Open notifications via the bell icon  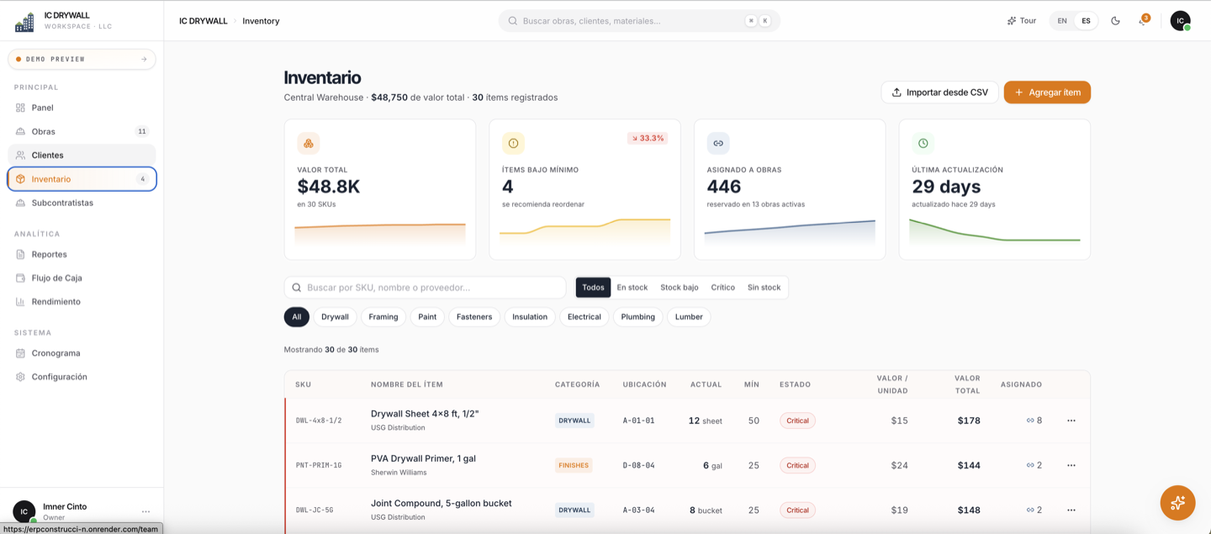1143,21
